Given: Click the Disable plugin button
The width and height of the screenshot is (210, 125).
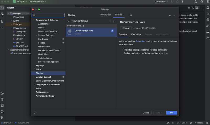Looking at the screenshot, I should tap(126, 28).
